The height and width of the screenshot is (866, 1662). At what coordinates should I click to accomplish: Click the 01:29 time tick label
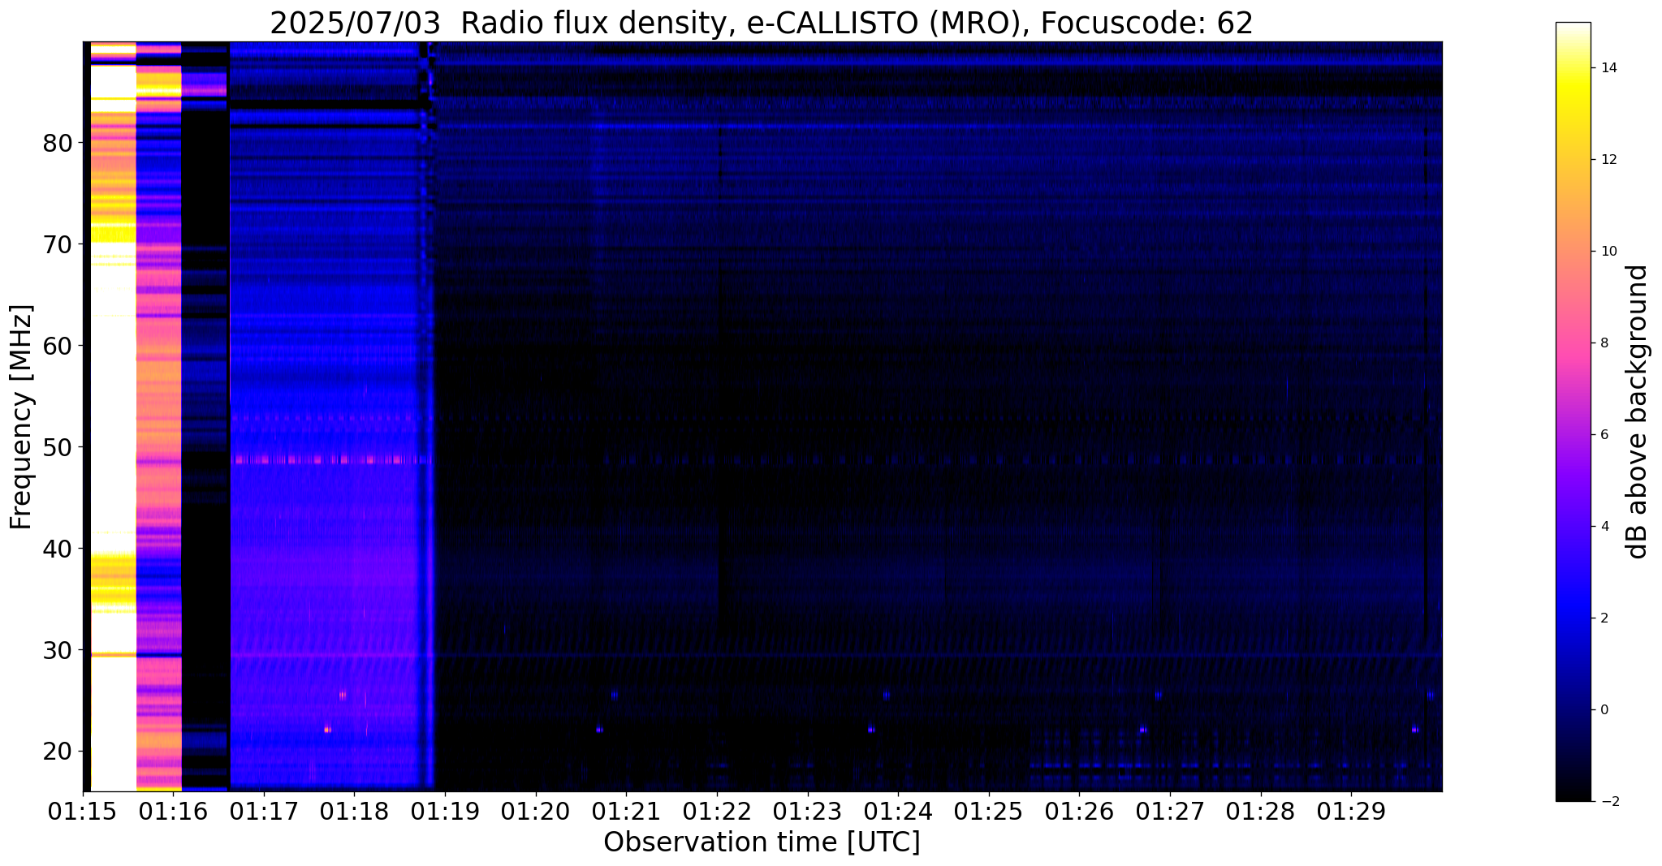(x=1351, y=810)
